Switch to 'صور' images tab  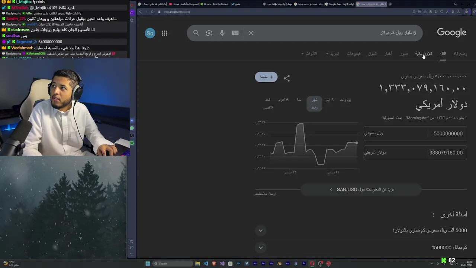click(x=404, y=54)
